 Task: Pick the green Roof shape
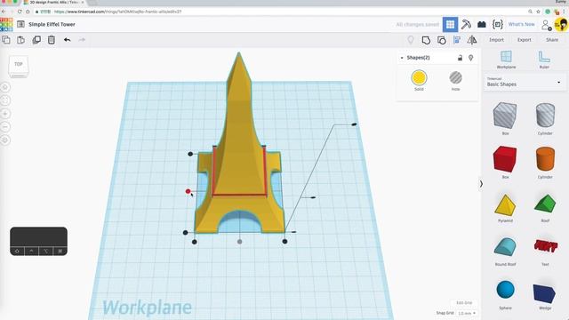(x=545, y=204)
